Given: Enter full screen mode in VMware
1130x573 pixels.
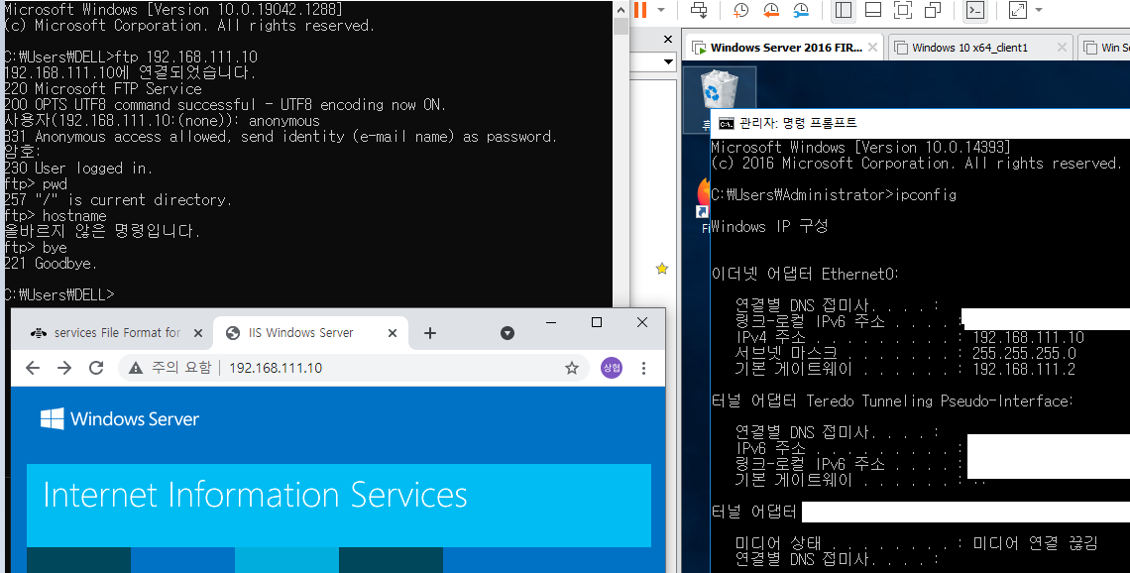Looking at the screenshot, I should (x=902, y=10).
